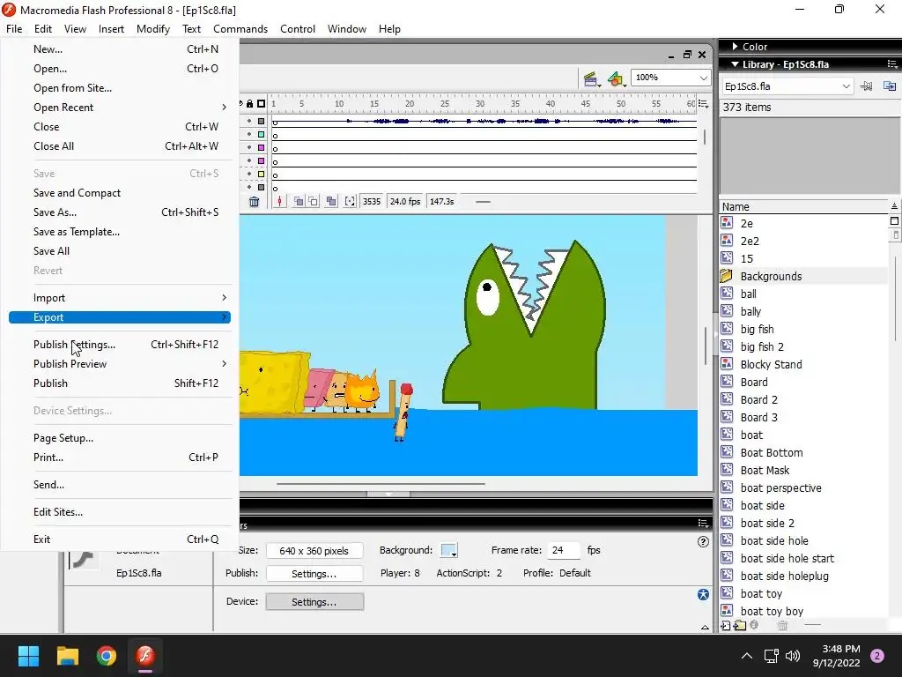Click the volume icon in system tray
This screenshot has width=902, height=677.
(x=793, y=656)
